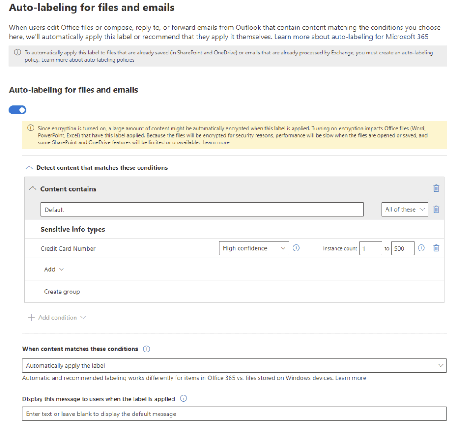
Task: Click plus icon of Add condition
Action: click(x=31, y=318)
